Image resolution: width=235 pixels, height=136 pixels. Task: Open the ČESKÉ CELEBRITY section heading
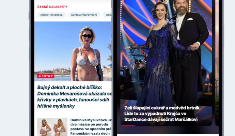pos(52,7)
